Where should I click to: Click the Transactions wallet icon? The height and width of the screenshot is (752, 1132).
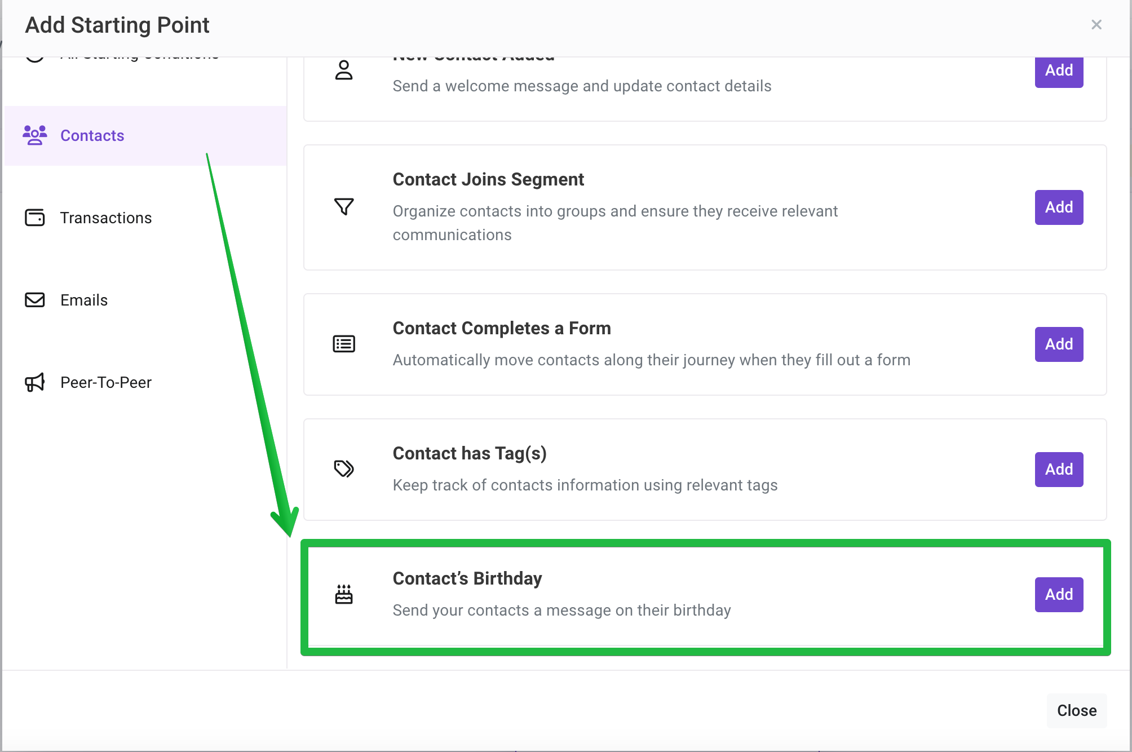tap(35, 218)
